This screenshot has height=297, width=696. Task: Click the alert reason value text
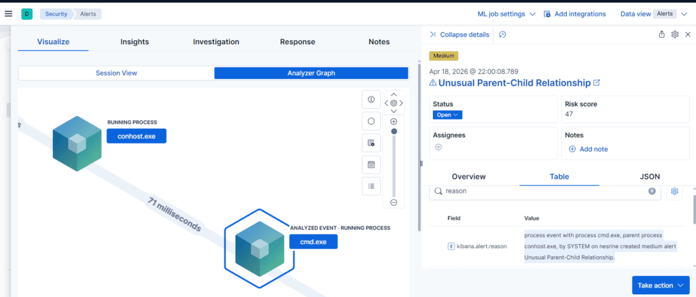(601, 246)
